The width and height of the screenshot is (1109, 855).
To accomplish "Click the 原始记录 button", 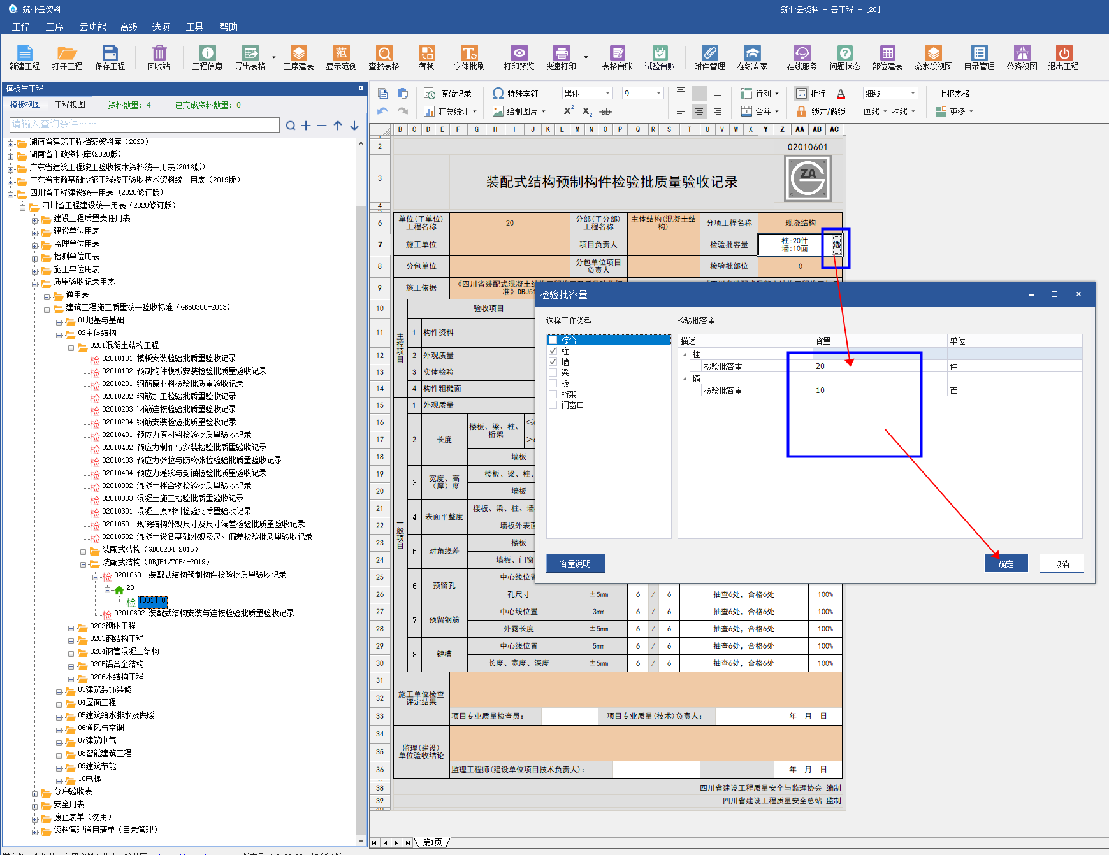I will coord(449,94).
